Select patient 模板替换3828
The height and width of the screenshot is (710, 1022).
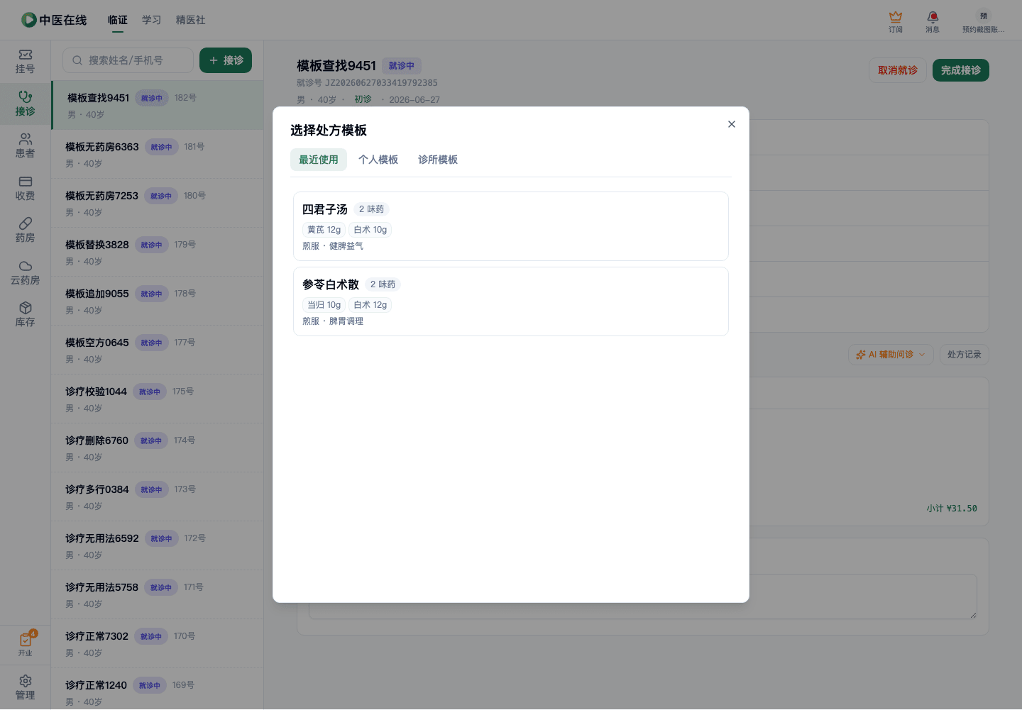click(x=157, y=252)
